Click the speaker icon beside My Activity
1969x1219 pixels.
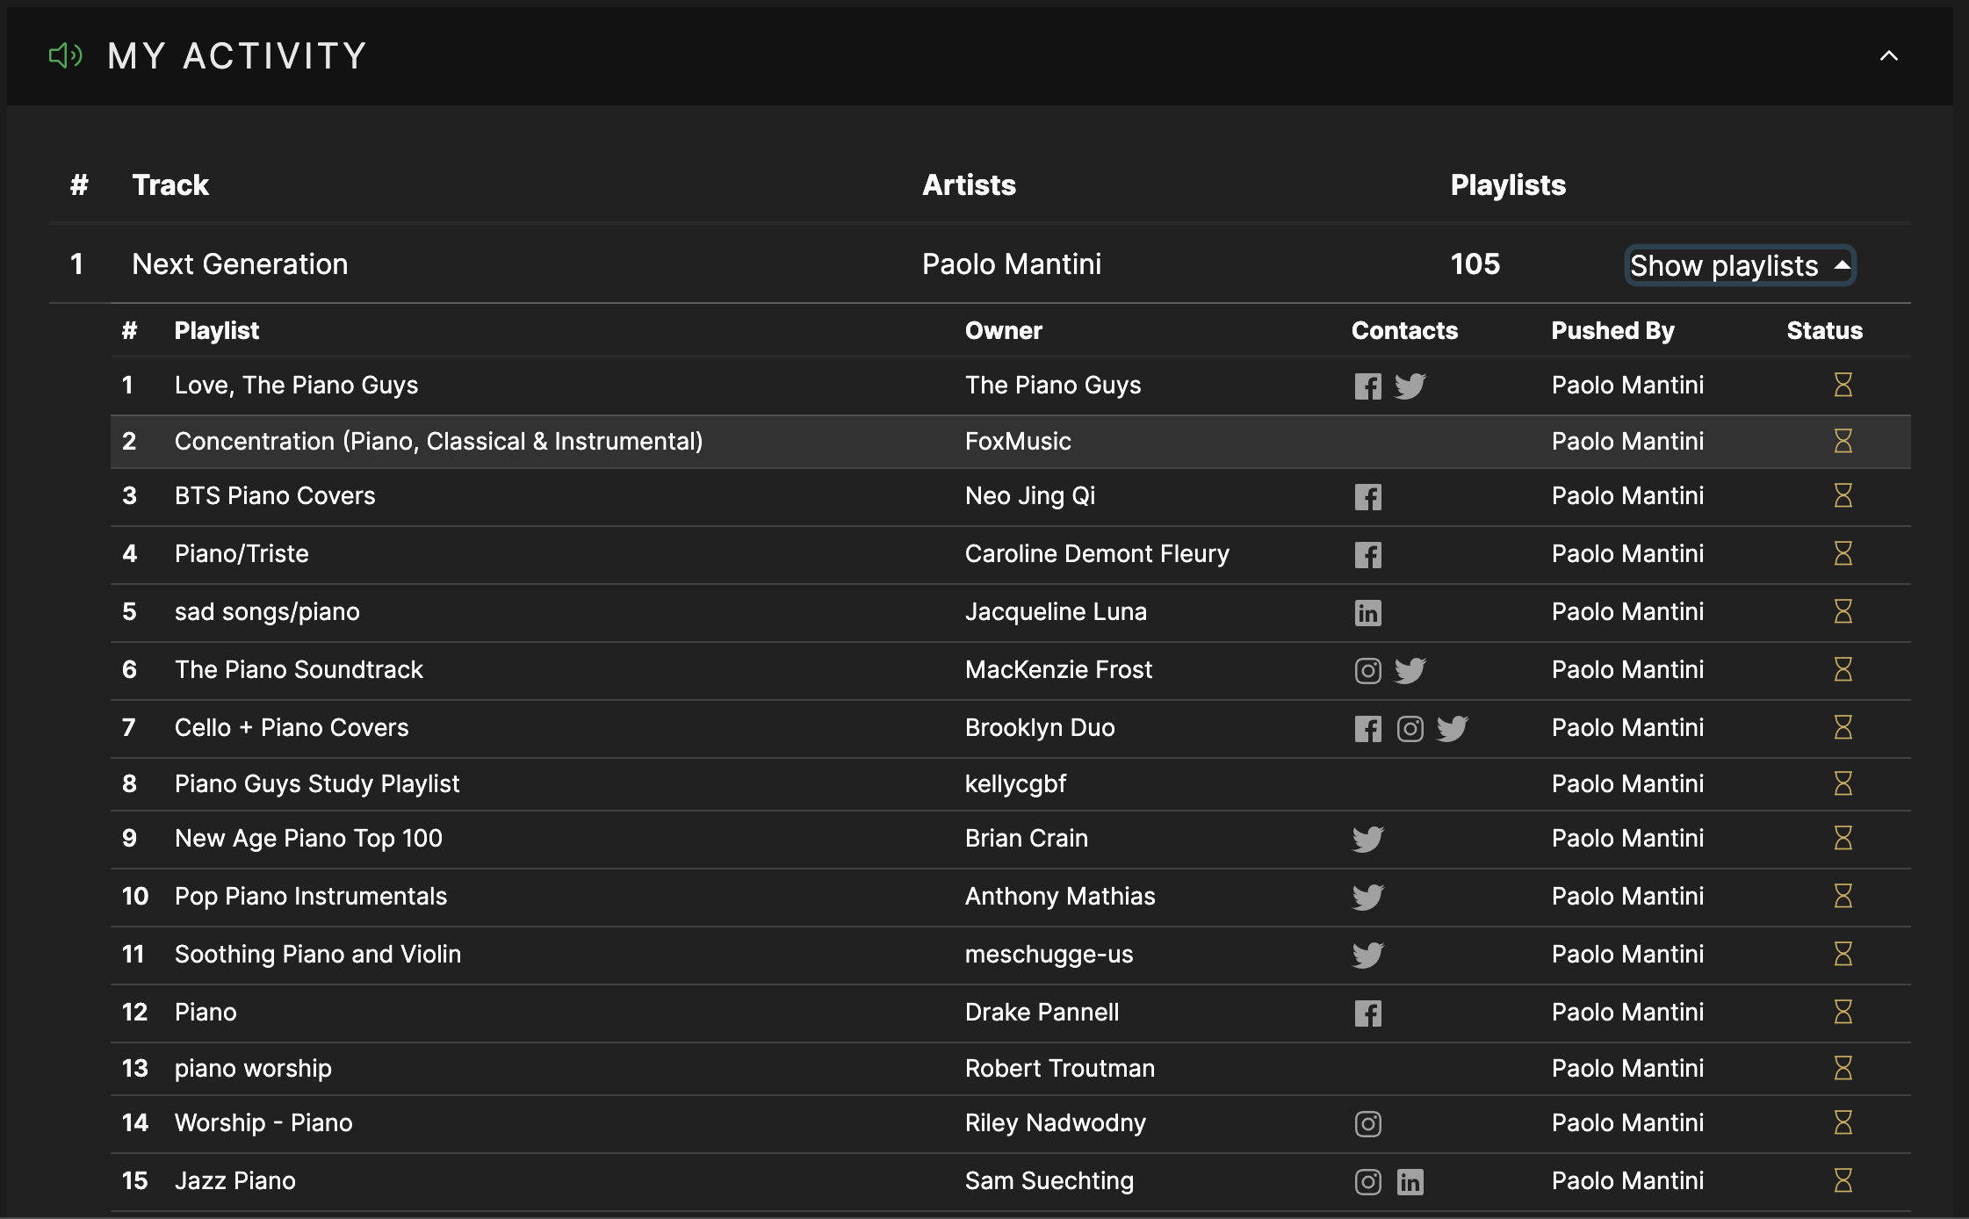(x=65, y=56)
